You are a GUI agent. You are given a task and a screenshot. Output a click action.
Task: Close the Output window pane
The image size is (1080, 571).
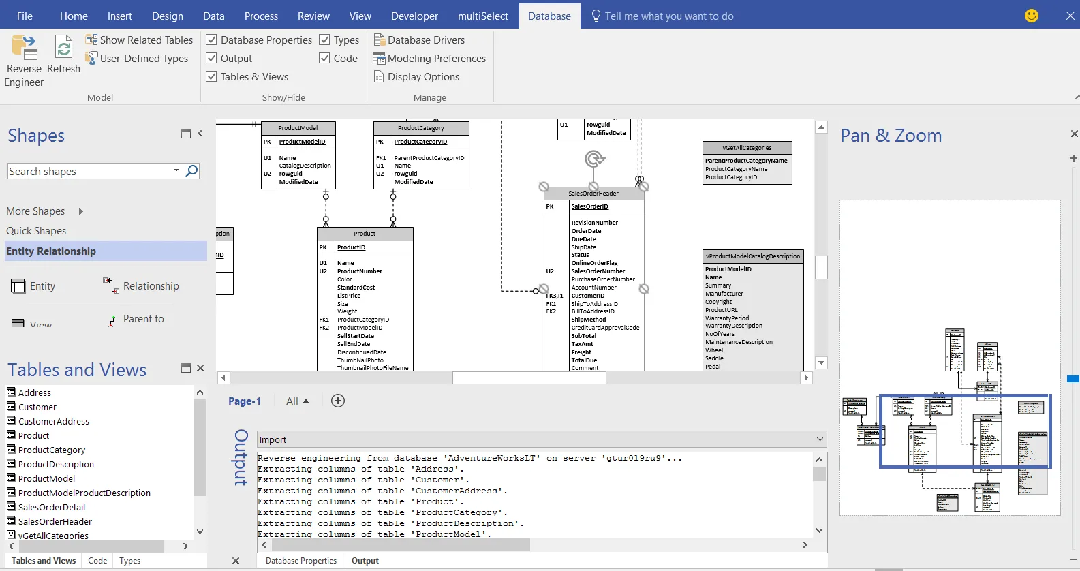coord(236,561)
